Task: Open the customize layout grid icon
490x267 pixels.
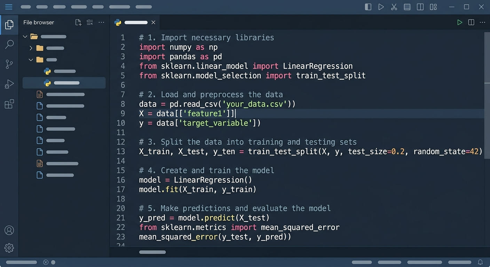Action: (433, 7)
